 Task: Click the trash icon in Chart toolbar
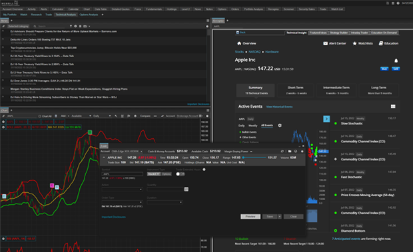point(56,116)
